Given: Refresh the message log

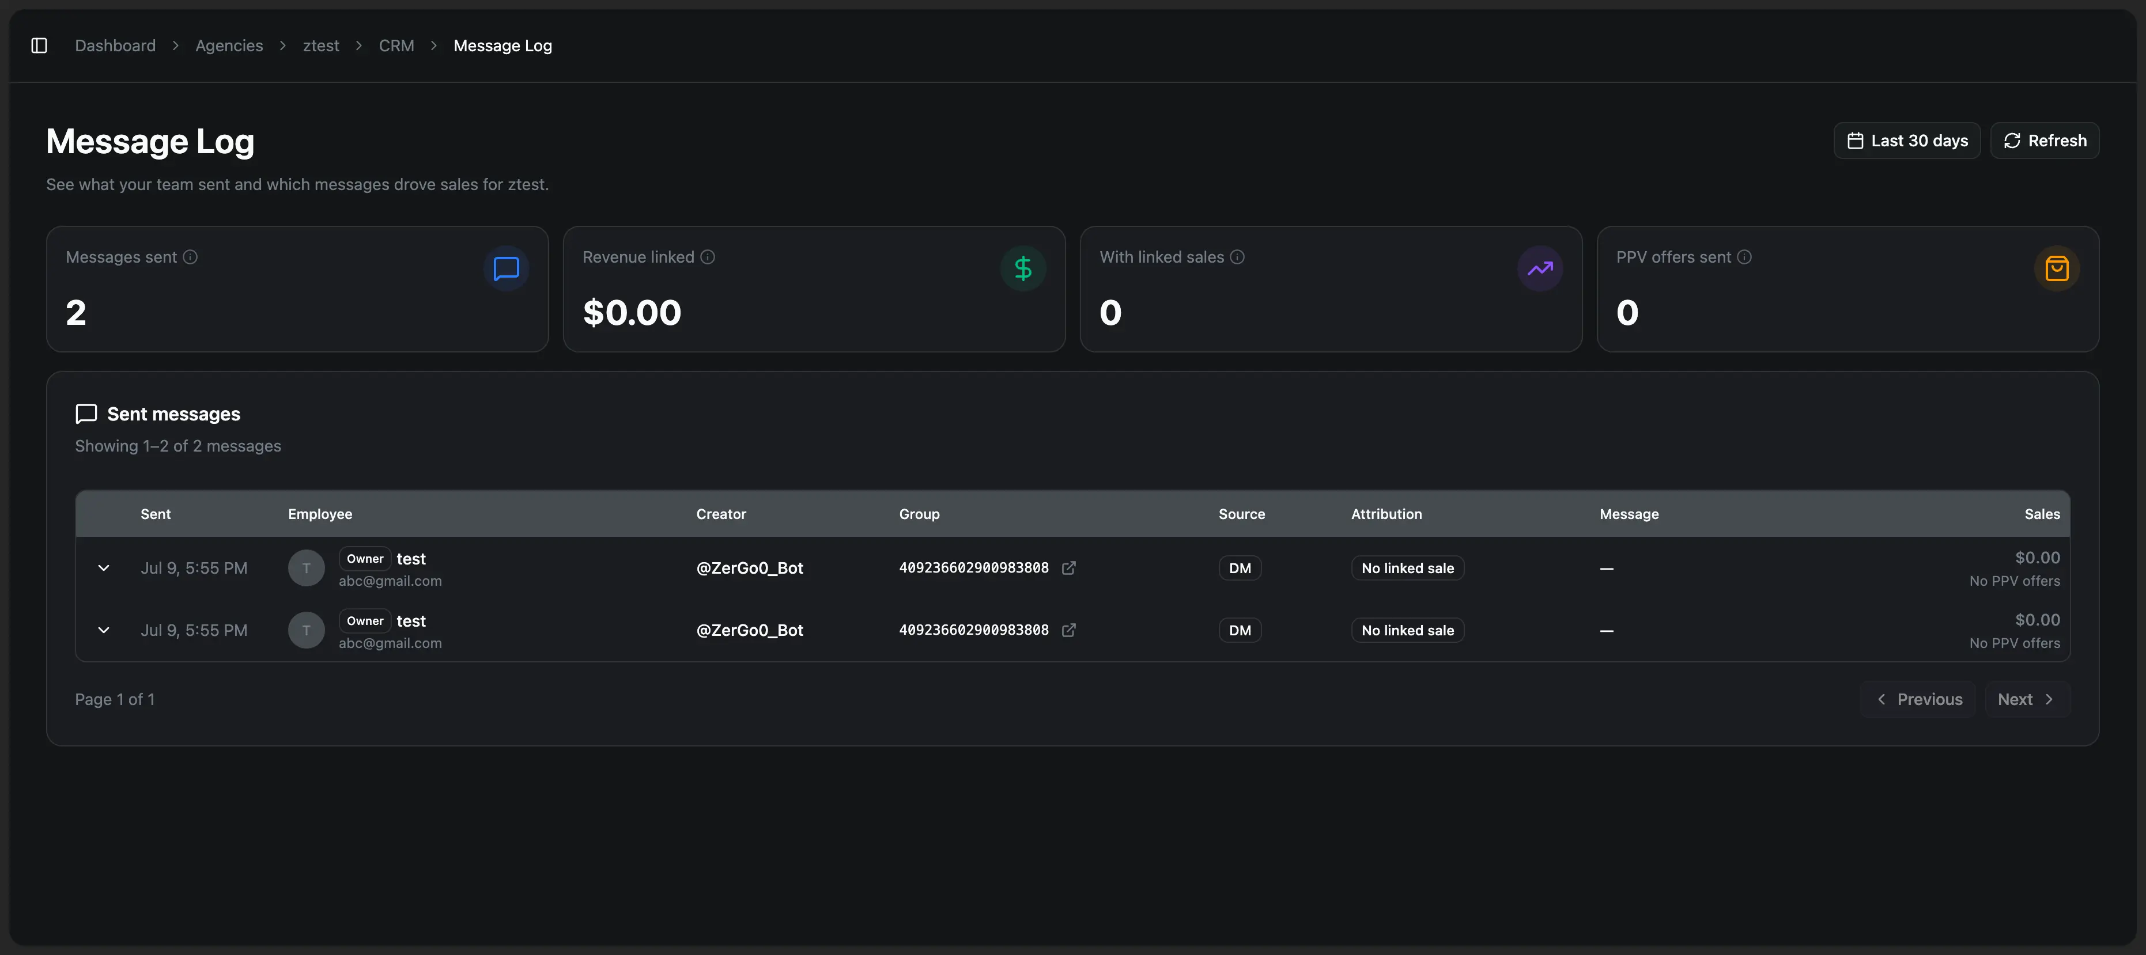Looking at the screenshot, I should click(x=2045, y=141).
